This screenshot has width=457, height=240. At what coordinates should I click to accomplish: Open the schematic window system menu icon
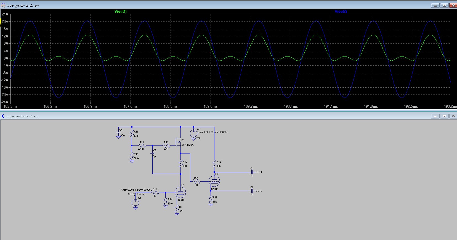[x=3, y=116]
